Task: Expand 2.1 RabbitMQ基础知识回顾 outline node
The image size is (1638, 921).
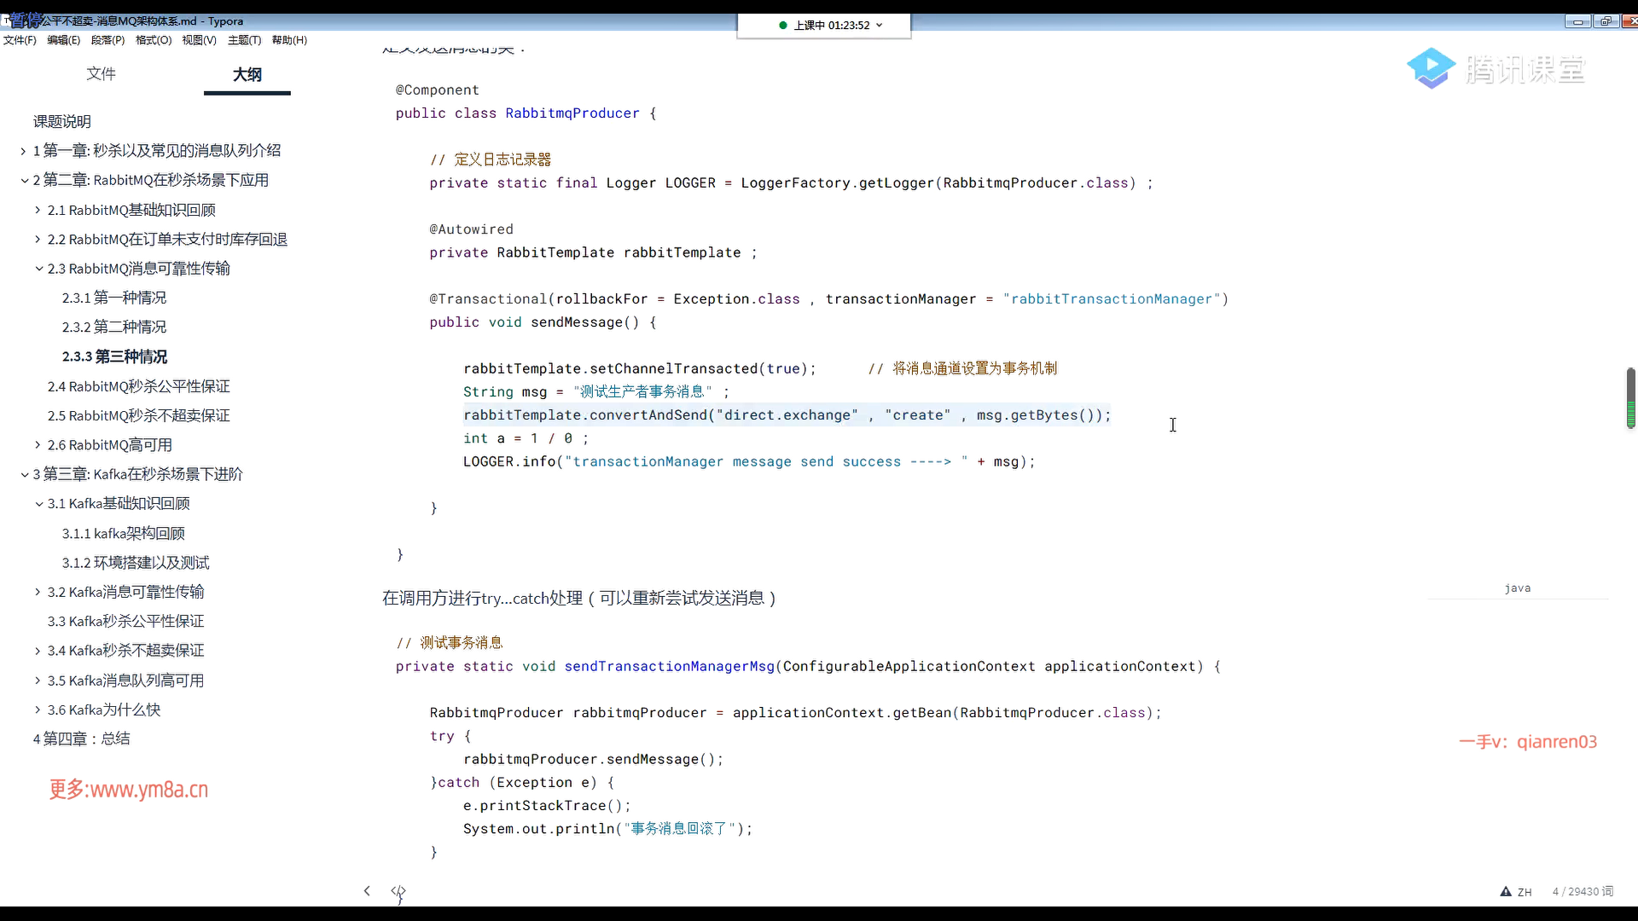Action: [38, 210]
